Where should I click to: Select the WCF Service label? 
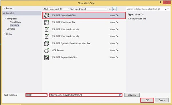coord(58,50)
